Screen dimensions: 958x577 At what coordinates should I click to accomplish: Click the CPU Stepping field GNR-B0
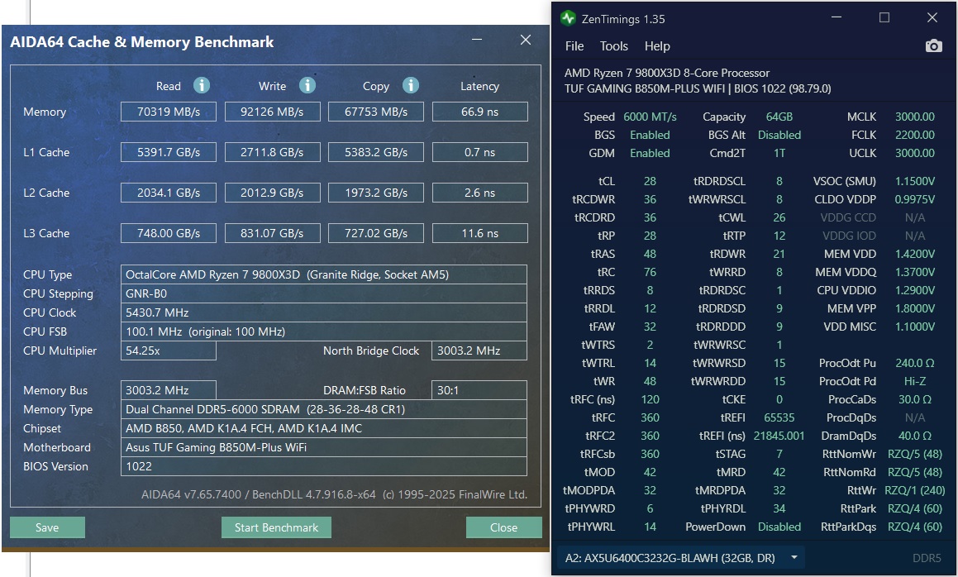pos(324,293)
